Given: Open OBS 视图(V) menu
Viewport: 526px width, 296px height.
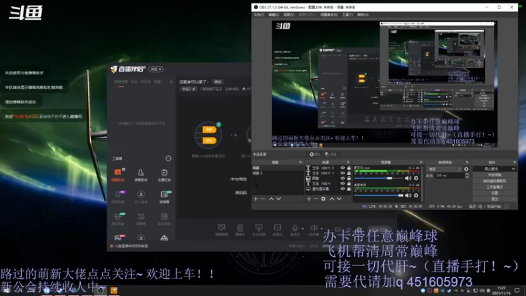Looking at the screenshot, I should click(289, 14).
